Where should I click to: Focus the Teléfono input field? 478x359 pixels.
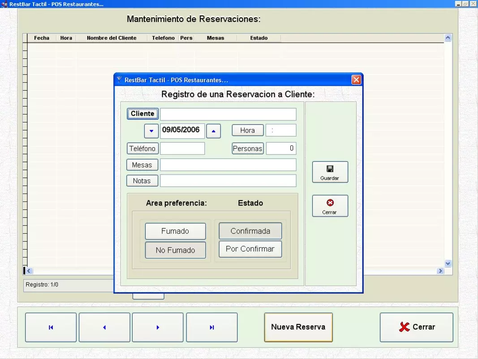(x=182, y=149)
